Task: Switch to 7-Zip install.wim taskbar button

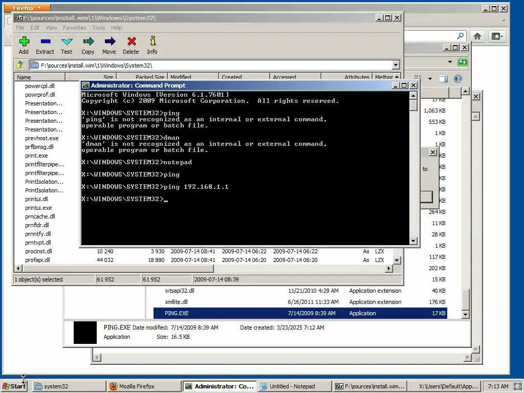Action: click(x=370, y=386)
